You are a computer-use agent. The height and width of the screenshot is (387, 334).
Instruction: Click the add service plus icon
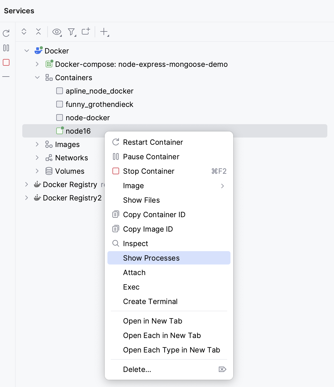(x=103, y=32)
